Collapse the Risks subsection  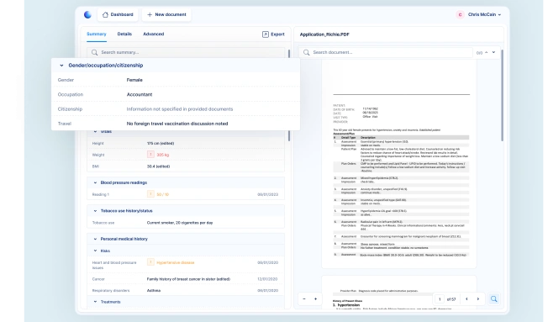(95, 251)
